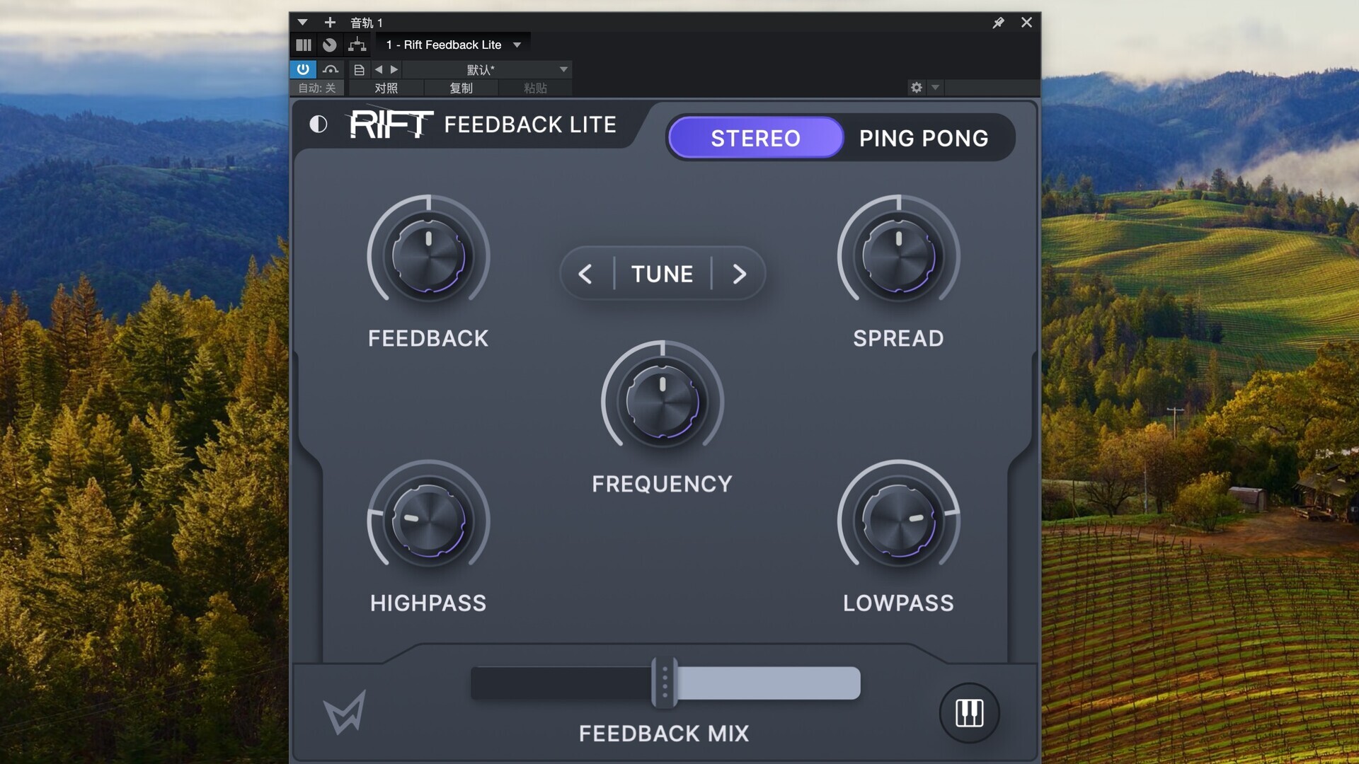This screenshot has height=764, width=1359.
Task: Add plugin with plus icon
Action: pos(330,23)
